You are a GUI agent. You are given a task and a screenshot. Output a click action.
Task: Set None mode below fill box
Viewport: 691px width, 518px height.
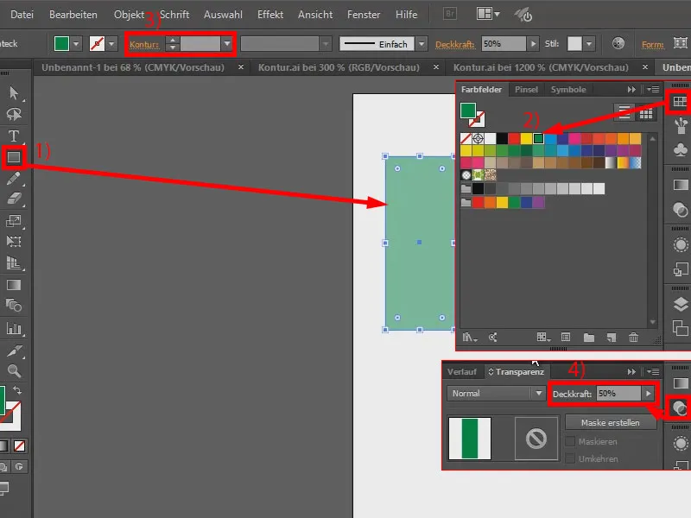(x=19, y=445)
